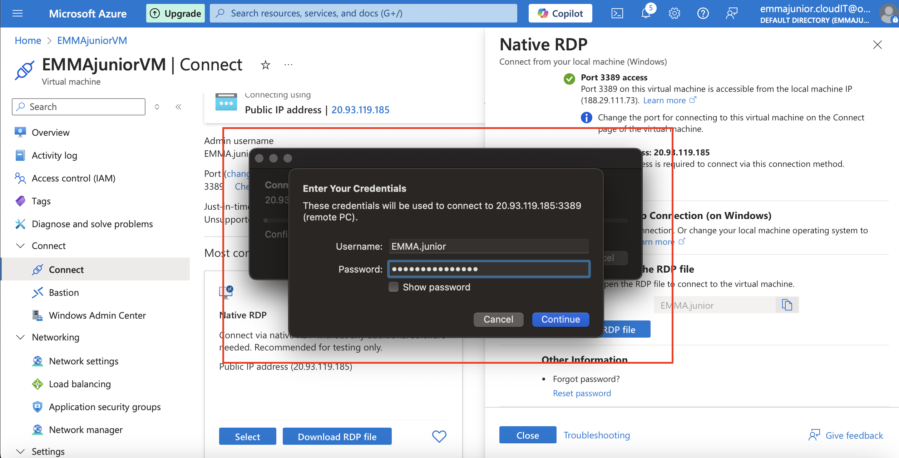The height and width of the screenshot is (458, 899).
Task: Click Download RDP file on Native RDP card
Action: click(x=337, y=436)
